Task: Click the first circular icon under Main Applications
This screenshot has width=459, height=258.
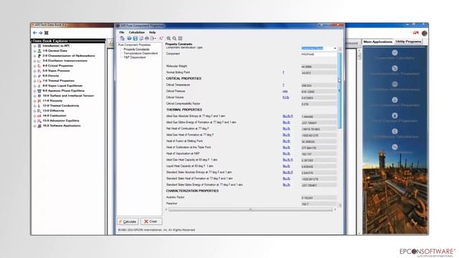Action: (394, 52)
